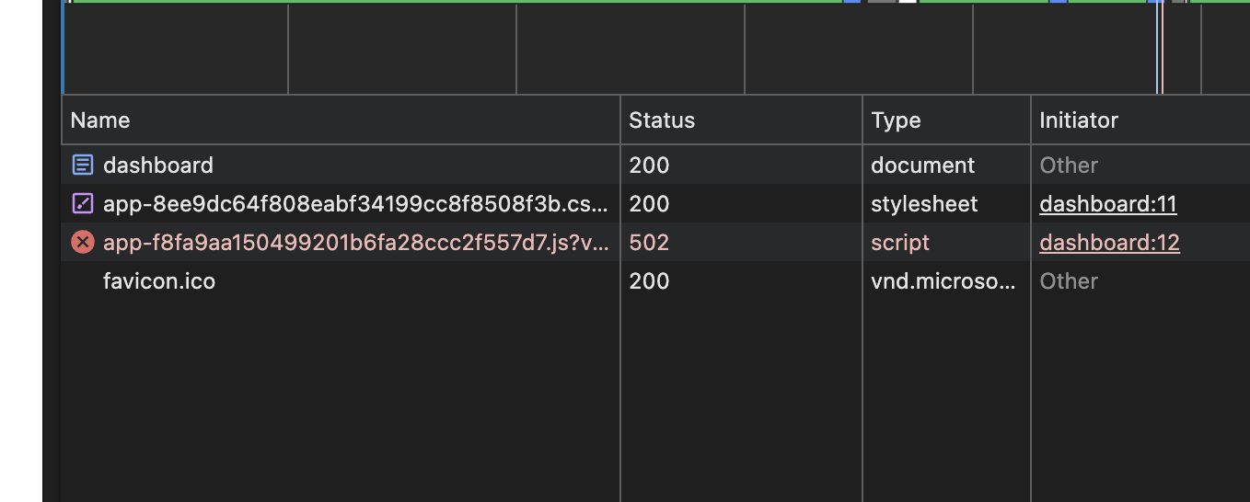Click the vnd.microso type cell for favicon
The height and width of the screenshot is (502, 1250).
943,281
